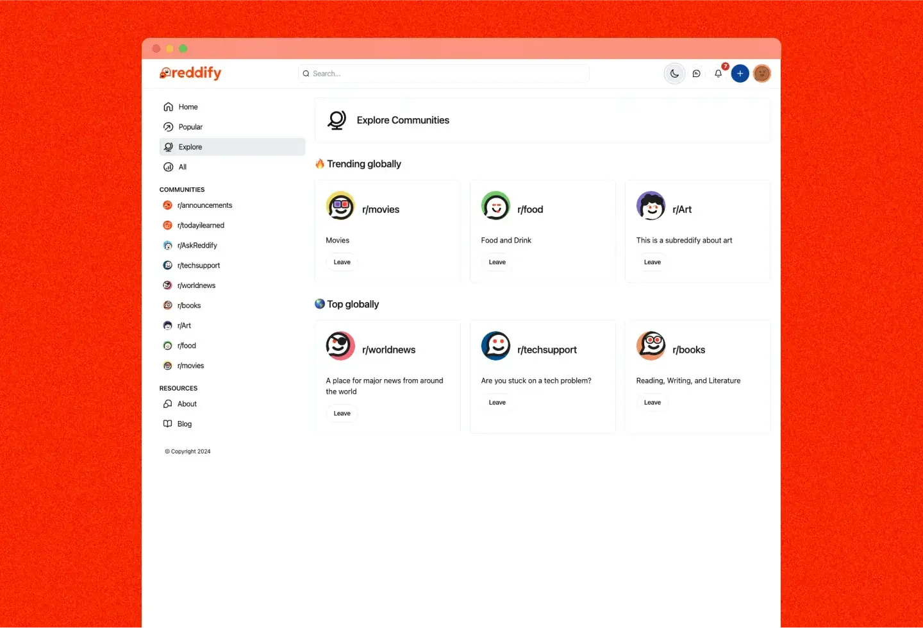Click the r/techsupport card avatar

click(x=495, y=346)
